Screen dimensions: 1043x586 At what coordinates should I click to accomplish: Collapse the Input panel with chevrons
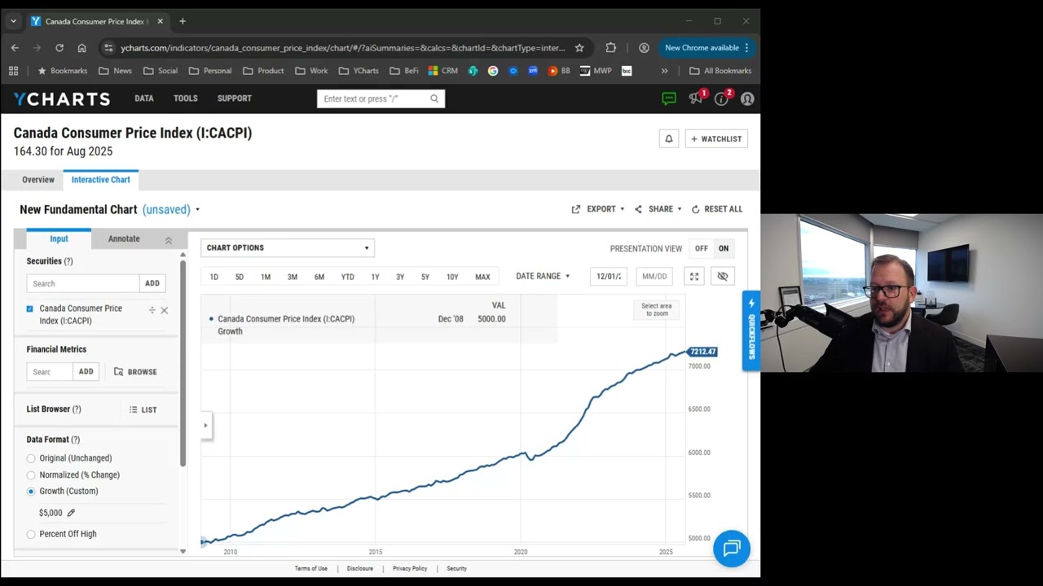click(x=169, y=240)
